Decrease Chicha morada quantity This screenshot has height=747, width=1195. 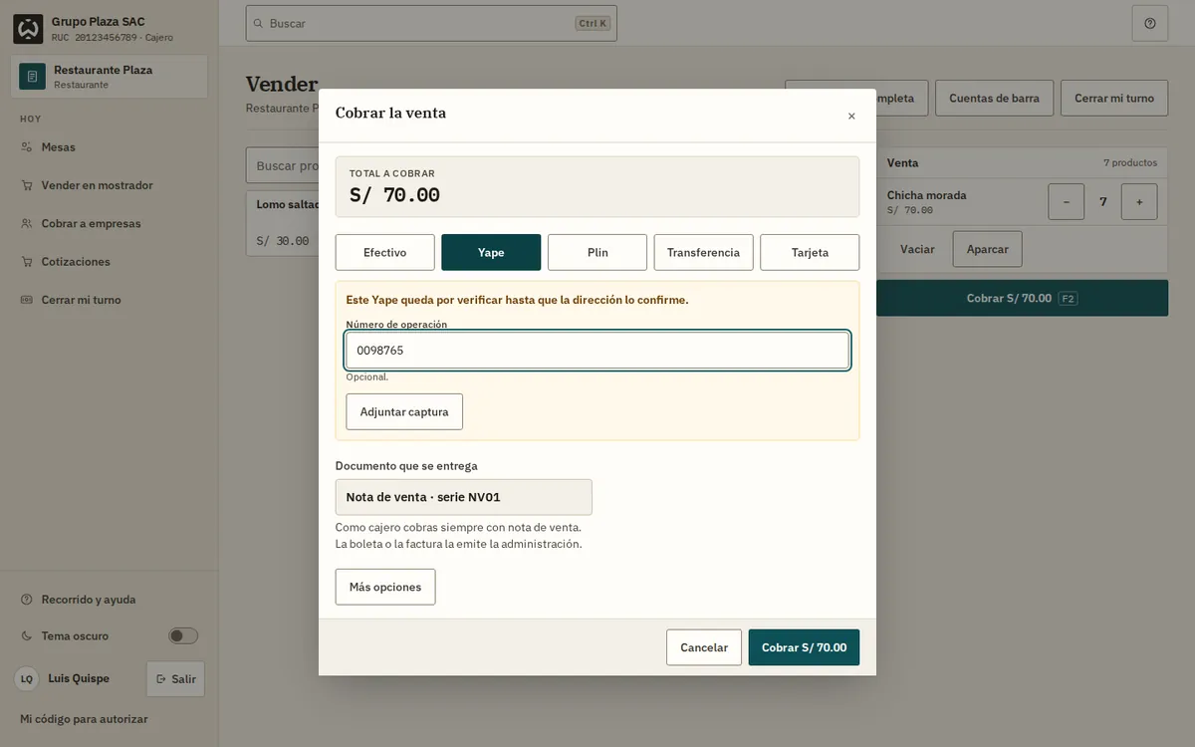(x=1067, y=201)
